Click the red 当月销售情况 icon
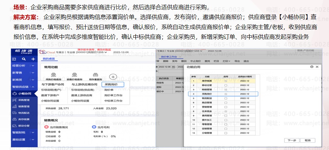This screenshot has width=329, height=150. [x=47, y=127]
